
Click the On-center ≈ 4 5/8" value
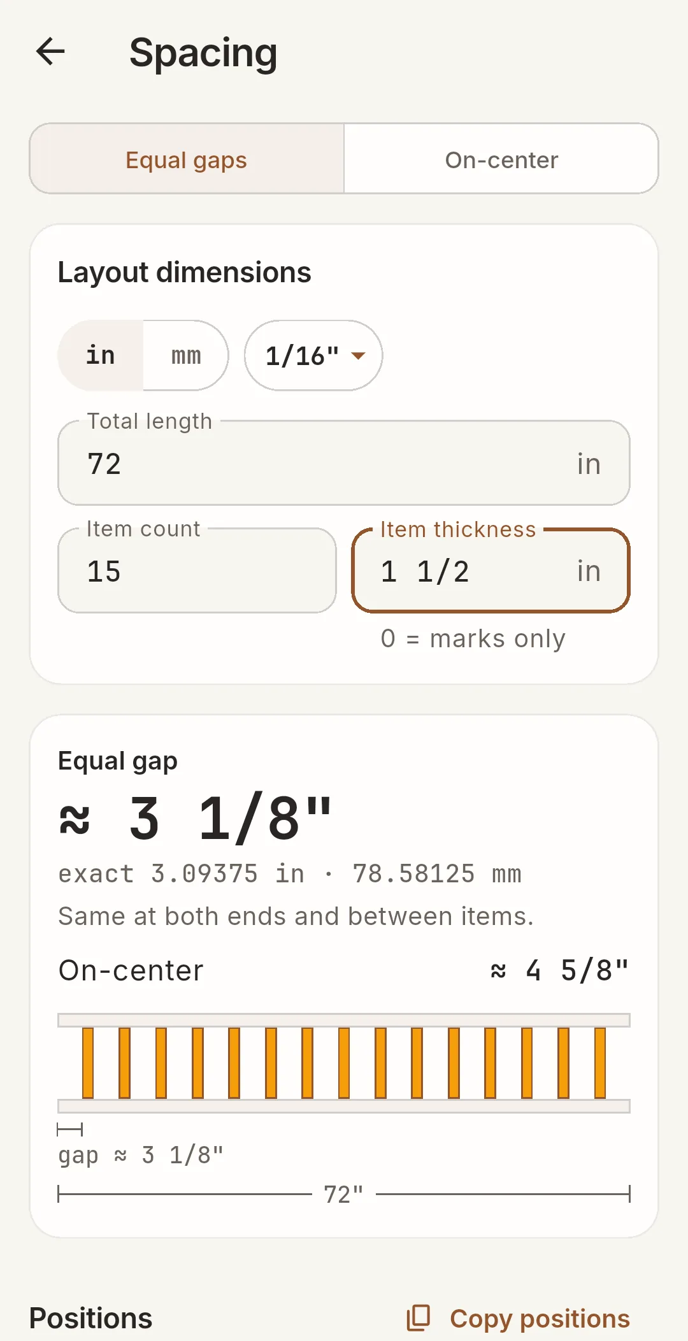[559, 971]
